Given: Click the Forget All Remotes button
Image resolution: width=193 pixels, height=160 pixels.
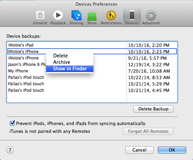Looking at the screenshot, I should tap(148, 131).
